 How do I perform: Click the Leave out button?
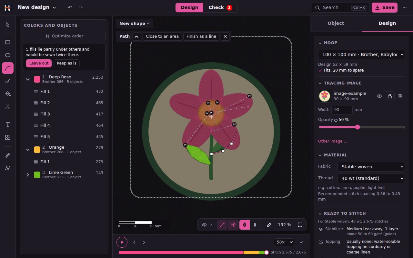pos(39,63)
